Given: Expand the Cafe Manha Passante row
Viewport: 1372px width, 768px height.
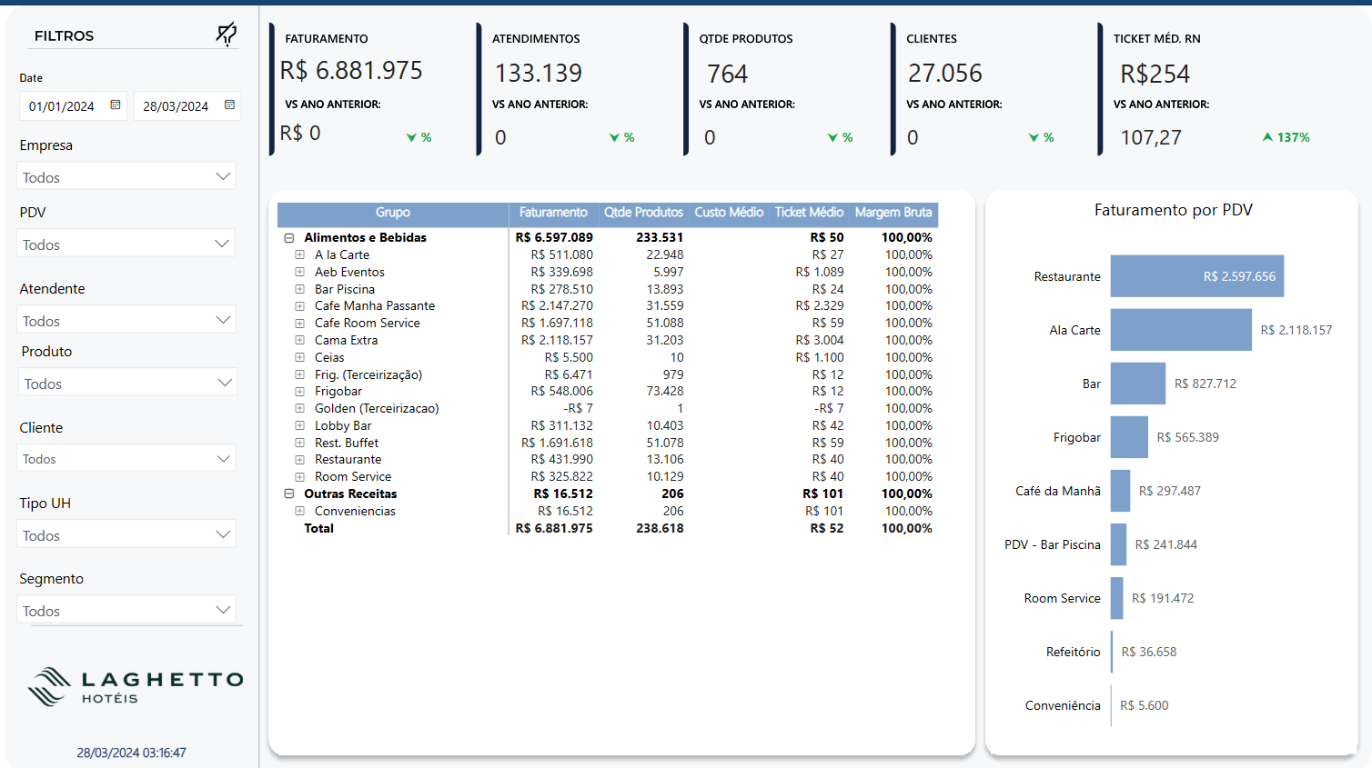Looking at the screenshot, I should [x=299, y=306].
